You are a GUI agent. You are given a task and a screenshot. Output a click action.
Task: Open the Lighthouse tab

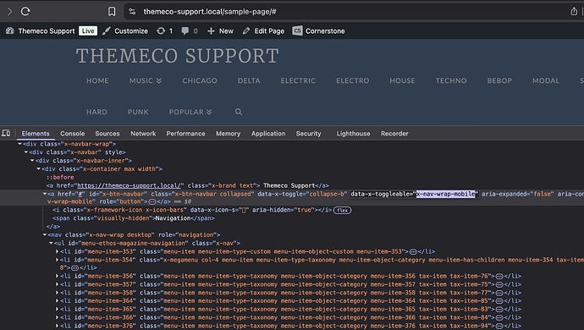coord(354,134)
